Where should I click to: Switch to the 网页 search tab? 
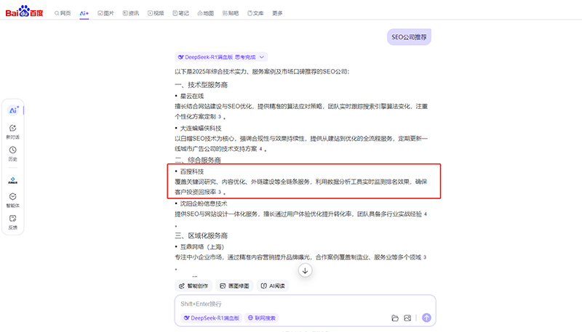(63, 13)
